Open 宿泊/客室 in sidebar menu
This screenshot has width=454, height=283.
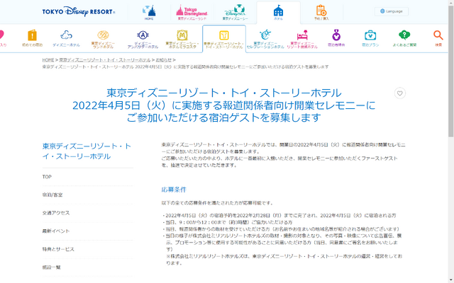click(x=52, y=195)
